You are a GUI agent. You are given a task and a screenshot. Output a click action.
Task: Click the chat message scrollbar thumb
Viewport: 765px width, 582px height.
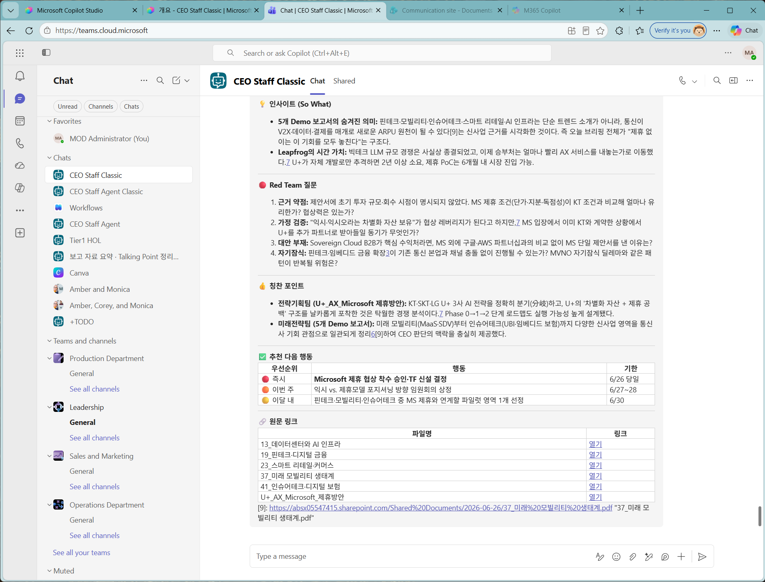pos(760,516)
